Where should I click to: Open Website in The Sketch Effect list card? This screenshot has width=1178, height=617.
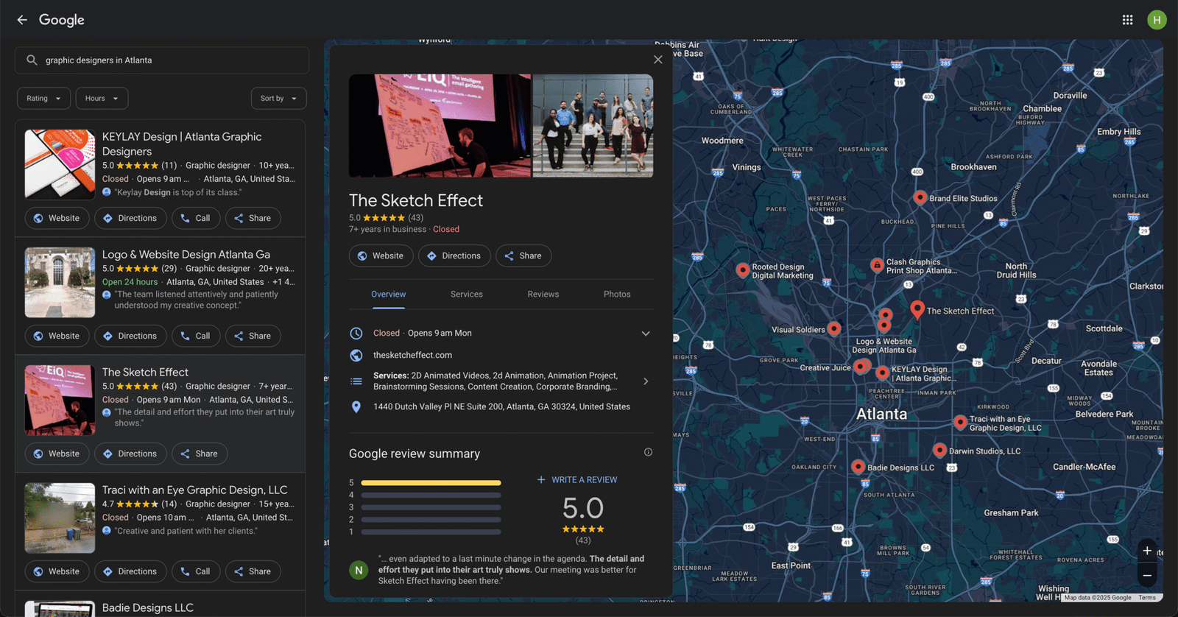(57, 454)
